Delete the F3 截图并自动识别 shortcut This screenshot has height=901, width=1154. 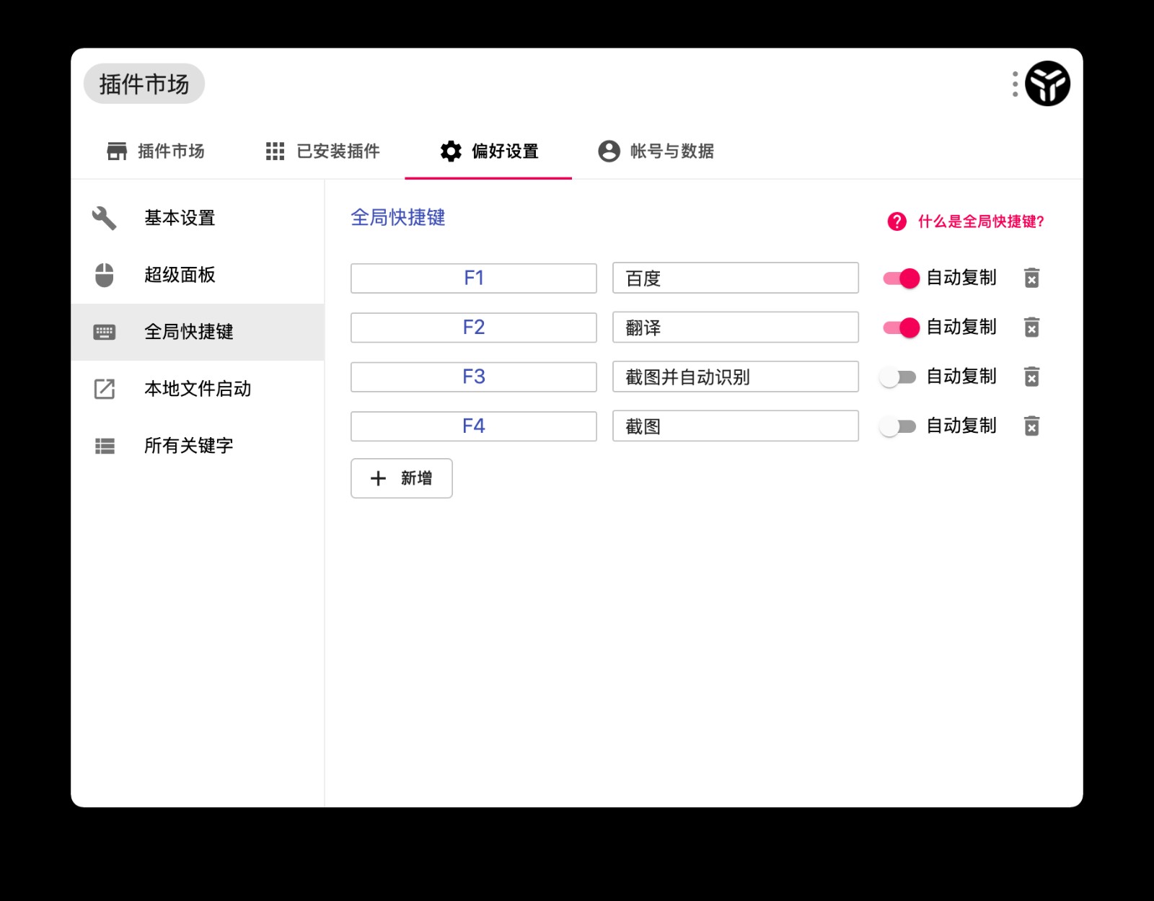[x=1031, y=377]
